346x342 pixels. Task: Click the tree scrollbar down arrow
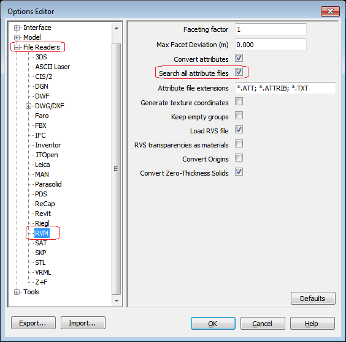pos(117,300)
